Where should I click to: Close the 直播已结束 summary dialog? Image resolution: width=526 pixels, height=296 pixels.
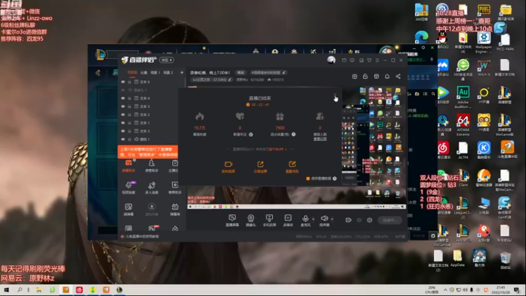point(335,95)
